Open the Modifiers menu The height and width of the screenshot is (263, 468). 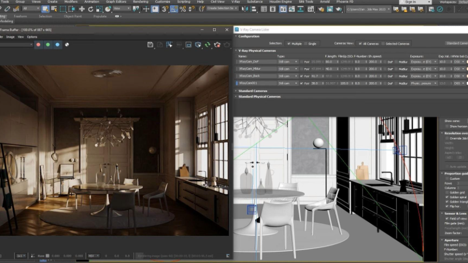click(x=71, y=2)
